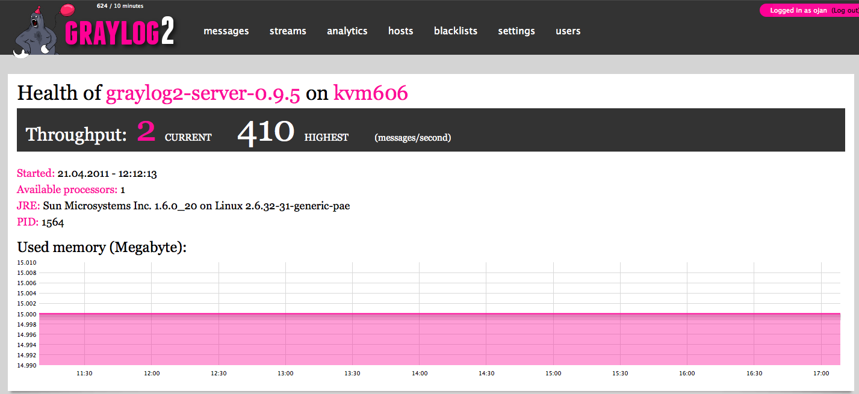Open the graylog2-server-0.9.5 link in heading

[203, 93]
